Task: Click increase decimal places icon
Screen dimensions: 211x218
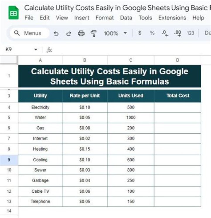Action: pyautogui.click(x=178, y=33)
